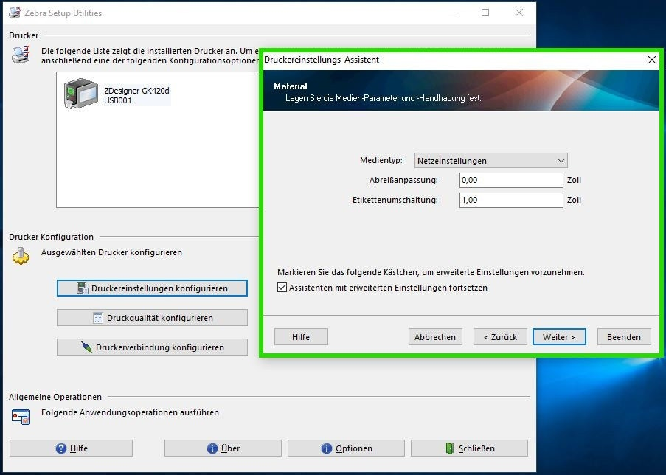Click the ZDesigner GK420d label text

tap(136, 91)
